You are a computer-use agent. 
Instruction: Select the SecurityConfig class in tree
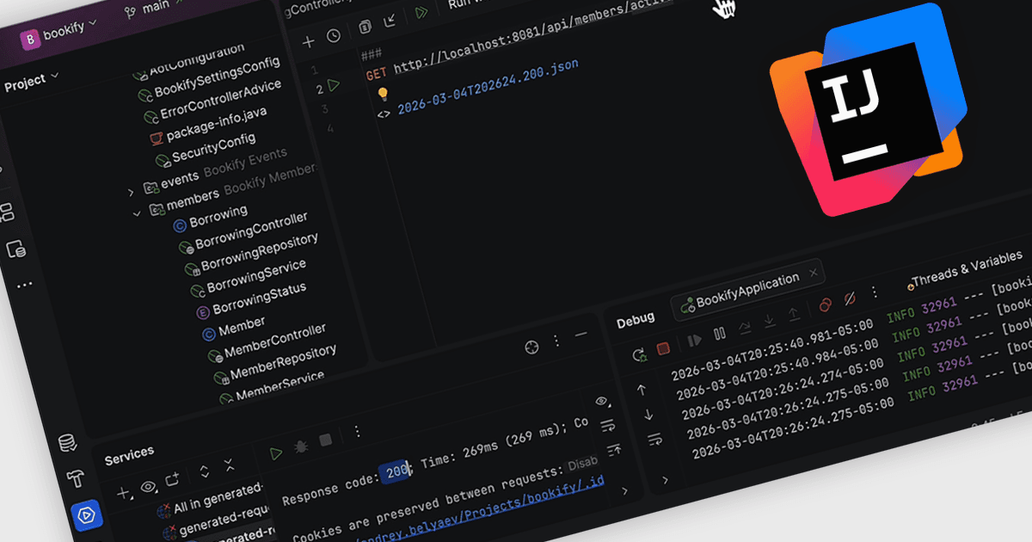[x=205, y=149]
